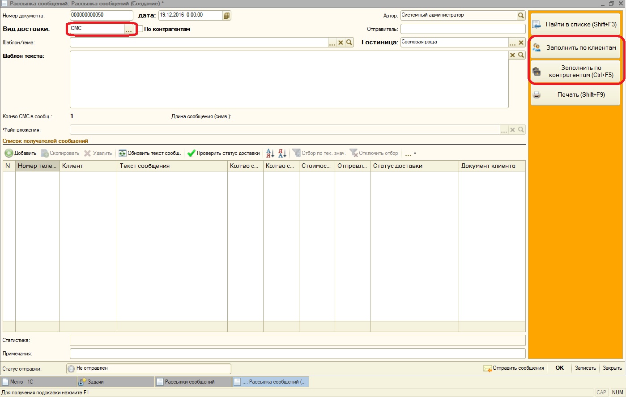Click the Отправл... column header
Viewport: 626px width, 397px height.
[x=353, y=166]
